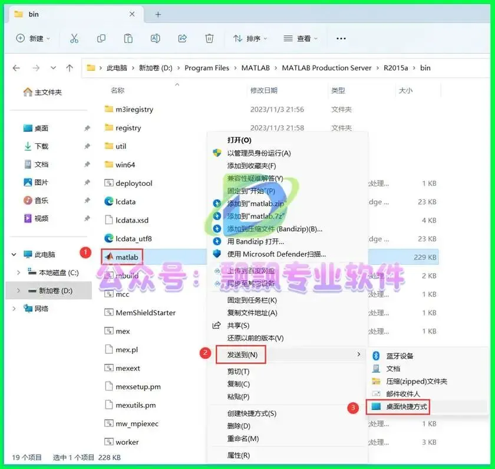Collapse the 此电脑 tree node

pos(14,254)
